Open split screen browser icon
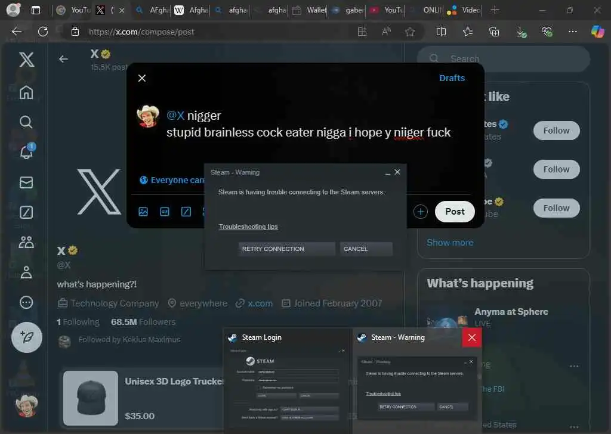The width and height of the screenshot is (611, 434). [x=441, y=32]
